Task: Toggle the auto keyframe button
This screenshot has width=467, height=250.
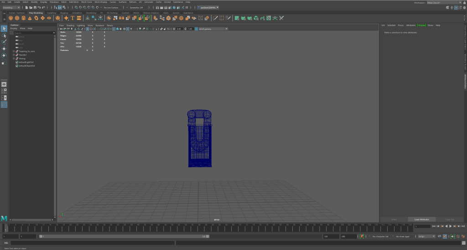Action: (362, 236)
